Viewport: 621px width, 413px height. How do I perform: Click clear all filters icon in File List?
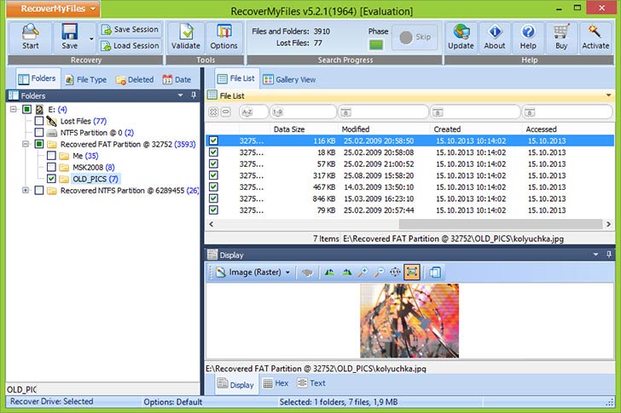(x=213, y=112)
